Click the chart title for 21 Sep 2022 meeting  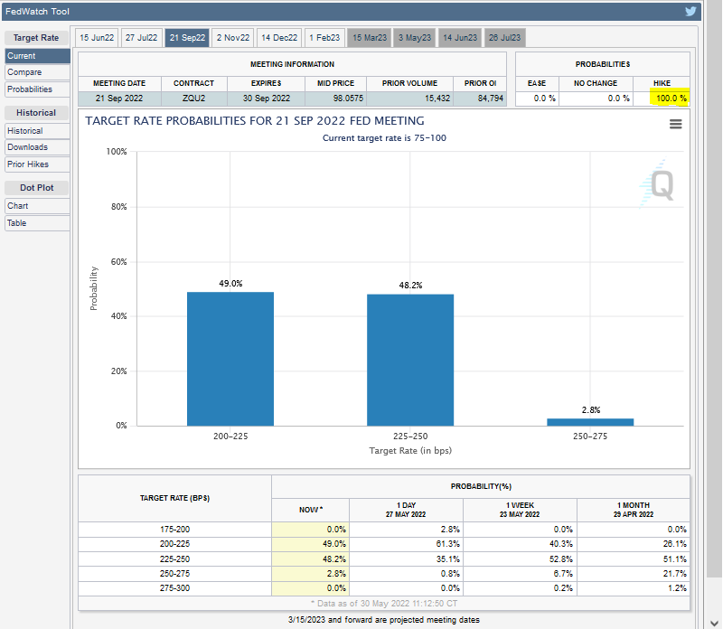(255, 121)
